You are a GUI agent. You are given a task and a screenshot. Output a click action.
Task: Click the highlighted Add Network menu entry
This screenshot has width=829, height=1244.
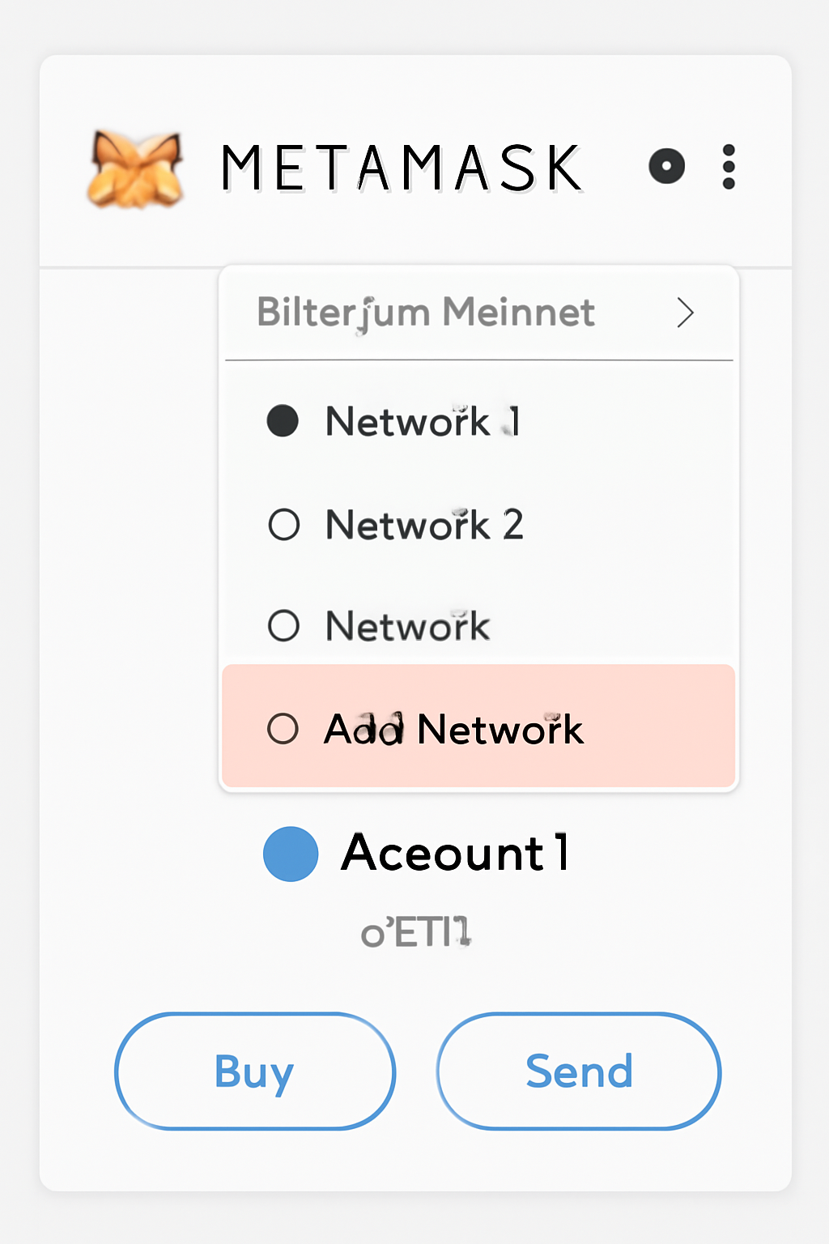click(x=453, y=729)
